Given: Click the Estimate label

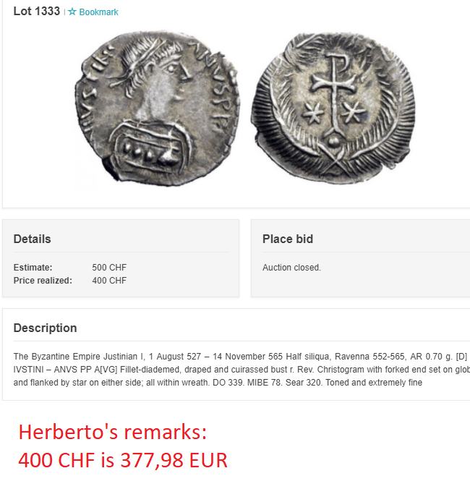Looking at the screenshot, I should pos(33,268).
